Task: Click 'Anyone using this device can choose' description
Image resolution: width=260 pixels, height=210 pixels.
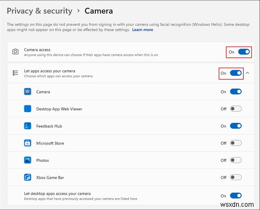Action: pos(91,55)
